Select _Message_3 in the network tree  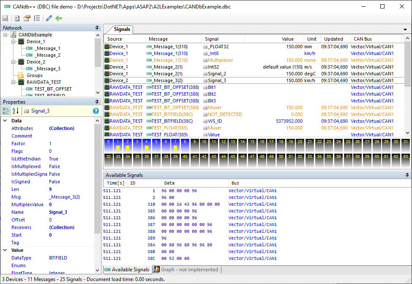tap(47, 69)
